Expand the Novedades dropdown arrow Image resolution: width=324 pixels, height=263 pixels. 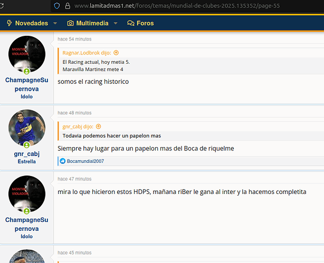click(55, 23)
